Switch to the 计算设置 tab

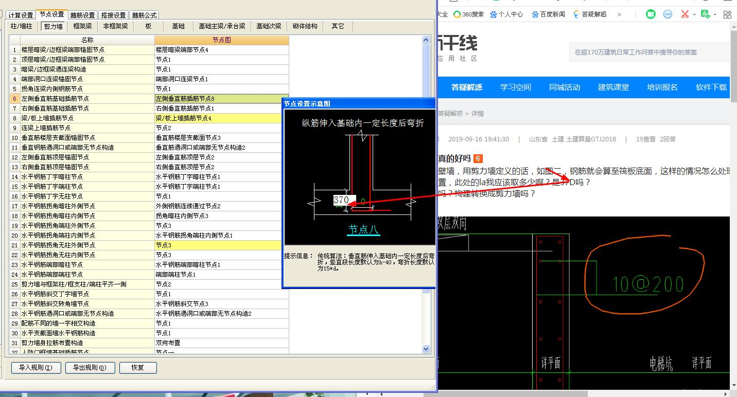(x=21, y=15)
